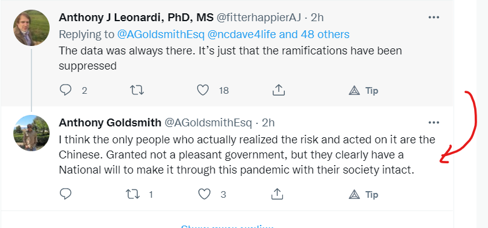The image size is (488, 228).
Task: Open Anthony Goldsmith display name
Action: (x=110, y=123)
